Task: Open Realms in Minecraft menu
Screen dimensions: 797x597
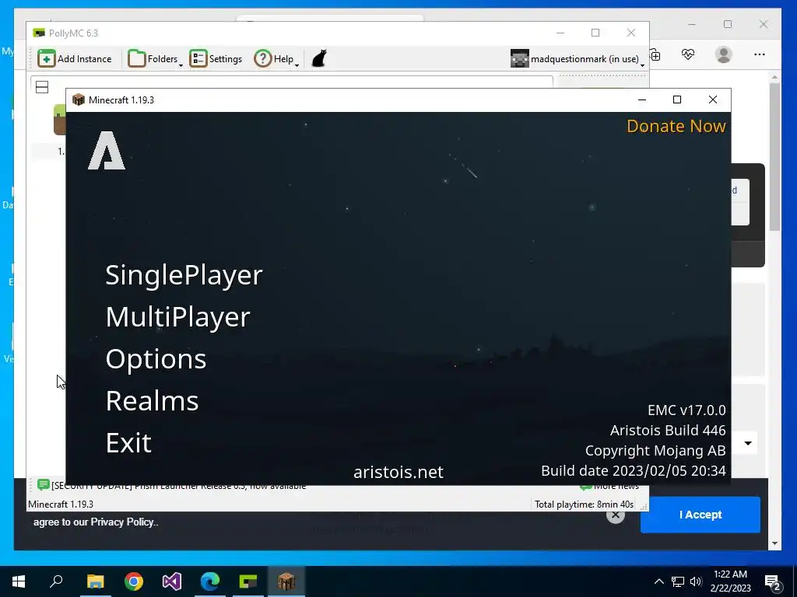Action: [x=152, y=401]
